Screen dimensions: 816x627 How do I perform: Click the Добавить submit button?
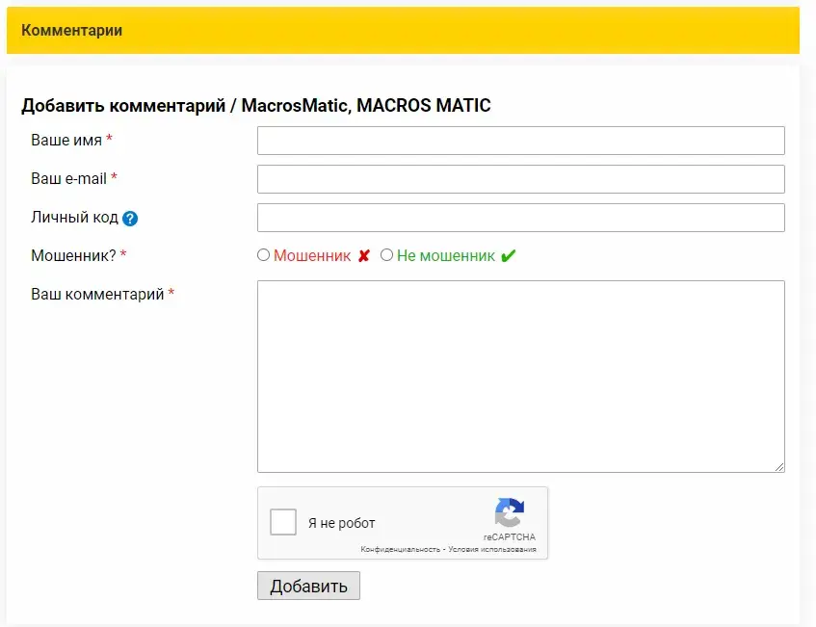[308, 586]
